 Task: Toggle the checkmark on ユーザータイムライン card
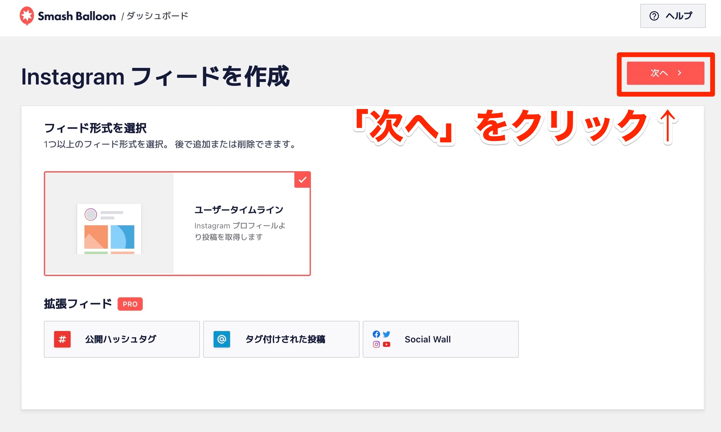click(302, 180)
